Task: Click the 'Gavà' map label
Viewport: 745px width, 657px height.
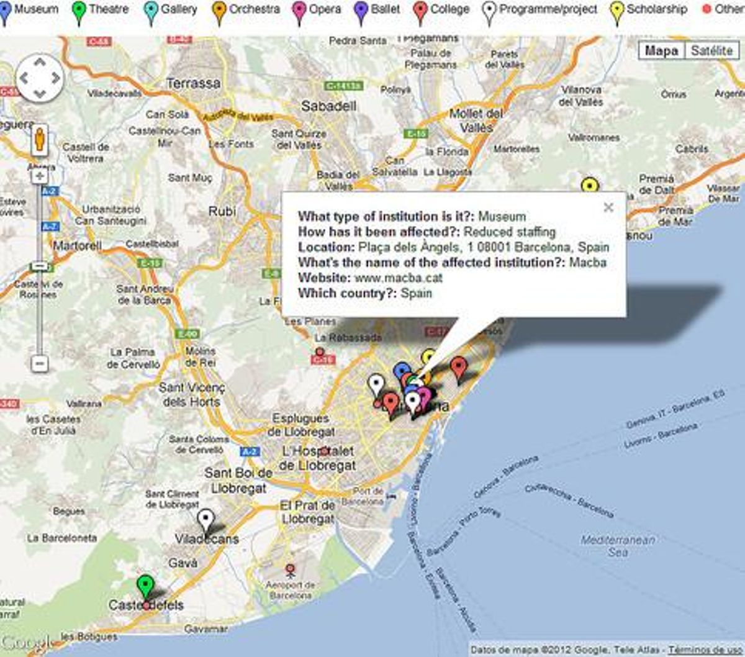Action: (183, 563)
